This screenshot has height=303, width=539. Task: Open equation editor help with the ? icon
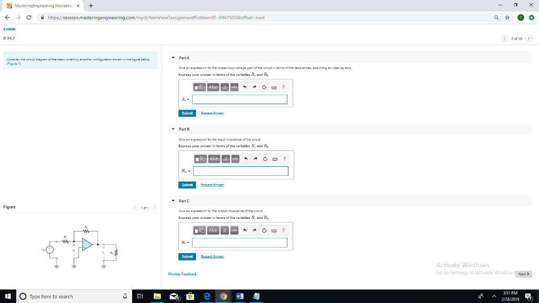284,87
